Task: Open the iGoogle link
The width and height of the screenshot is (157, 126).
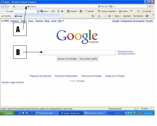Action: pyautogui.click(x=115, y=21)
